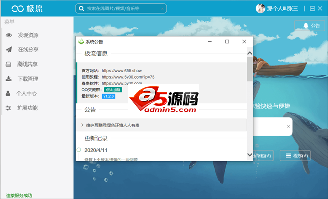Click the announcement dialog scrollbar thumb
The width and height of the screenshot is (328, 199).
tap(250, 69)
